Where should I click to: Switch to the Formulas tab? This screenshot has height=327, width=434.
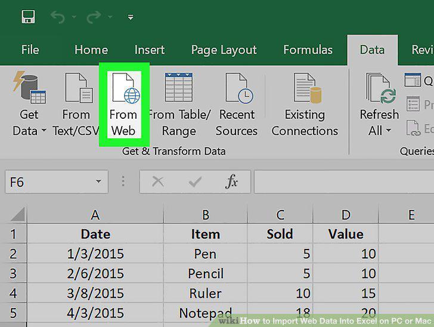point(308,50)
